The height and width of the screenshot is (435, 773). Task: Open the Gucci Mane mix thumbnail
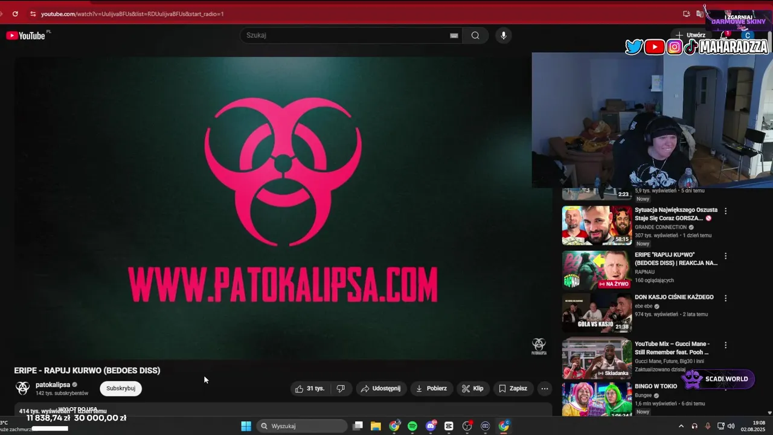[597, 359]
